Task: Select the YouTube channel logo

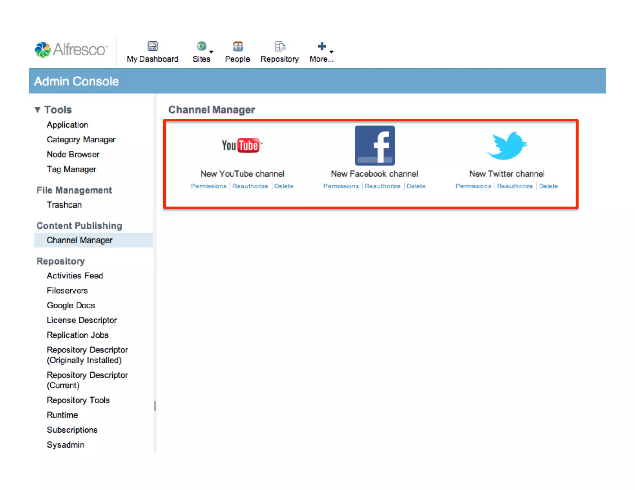Action: click(242, 145)
